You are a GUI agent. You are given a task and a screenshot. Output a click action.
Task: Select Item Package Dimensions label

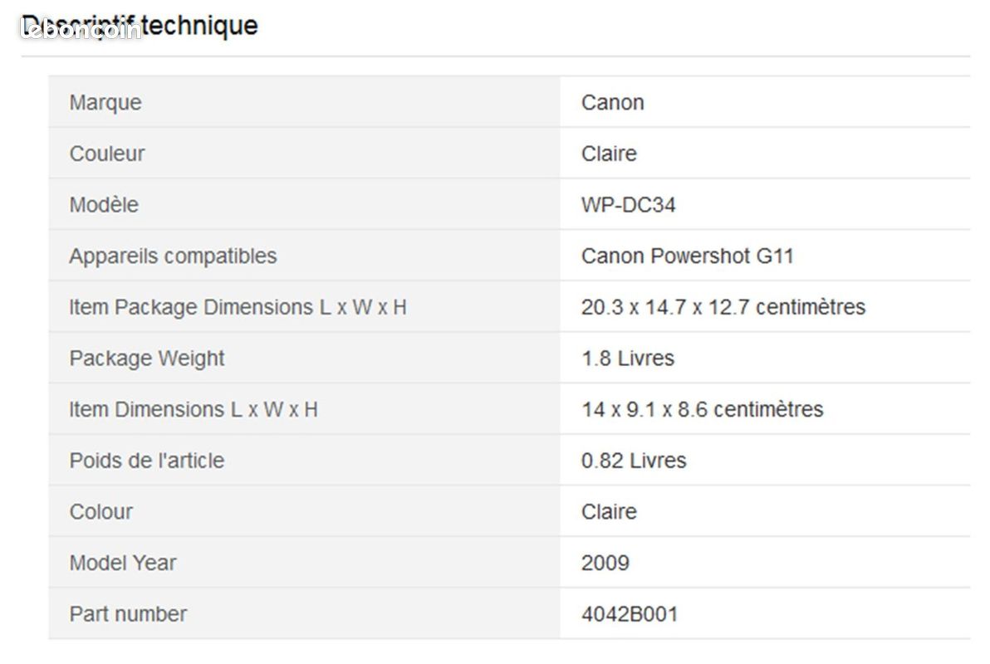click(x=238, y=307)
